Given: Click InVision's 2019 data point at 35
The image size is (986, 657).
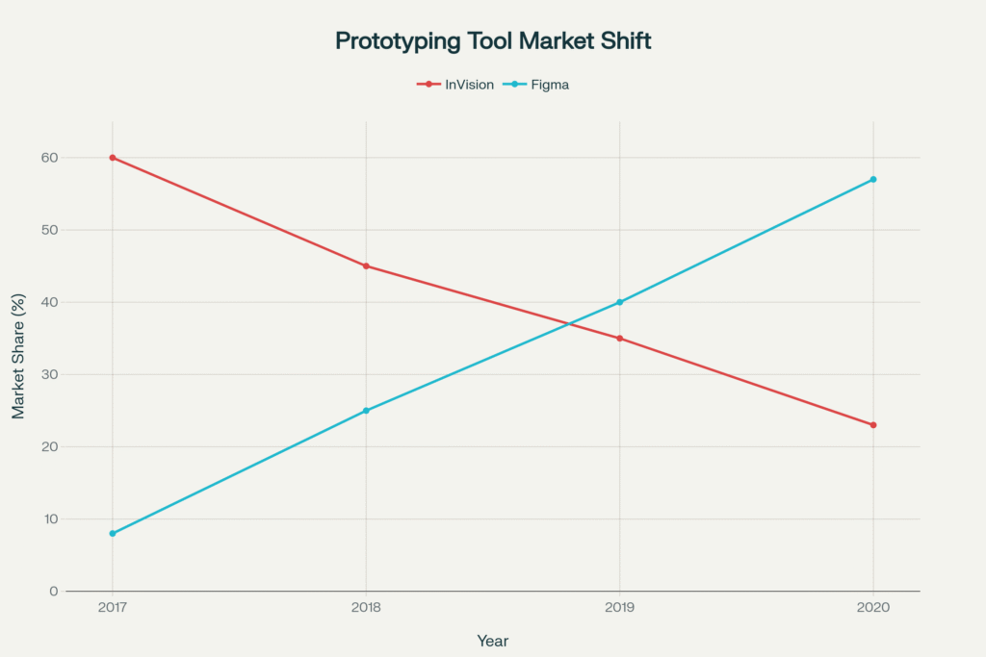Looking at the screenshot, I should point(620,339).
